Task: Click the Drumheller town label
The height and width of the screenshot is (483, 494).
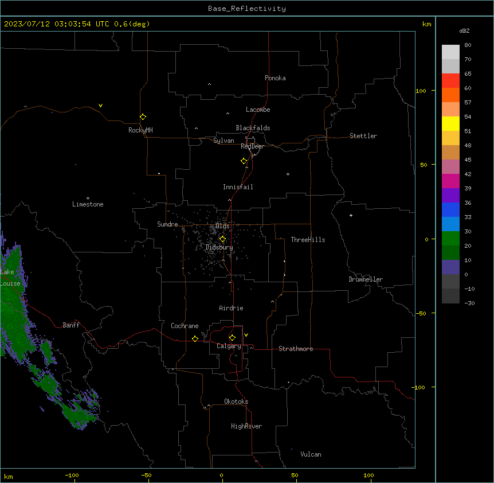Action: click(366, 279)
